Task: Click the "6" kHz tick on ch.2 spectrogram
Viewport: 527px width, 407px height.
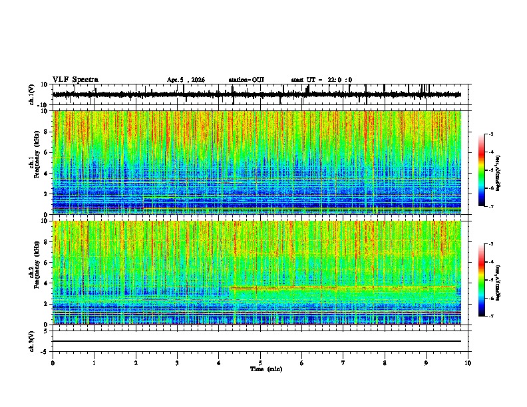Action: click(x=46, y=263)
